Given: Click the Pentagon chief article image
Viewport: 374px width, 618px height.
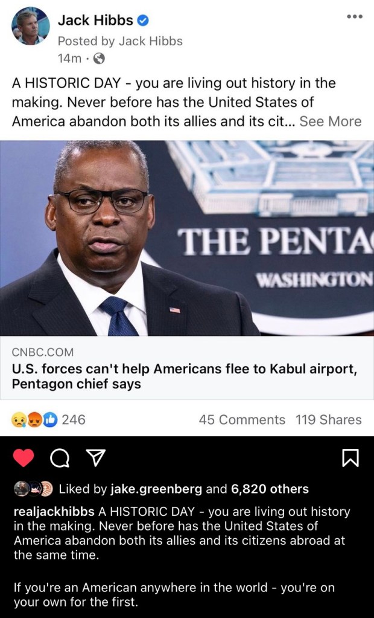Looking at the screenshot, I should [x=187, y=238].
